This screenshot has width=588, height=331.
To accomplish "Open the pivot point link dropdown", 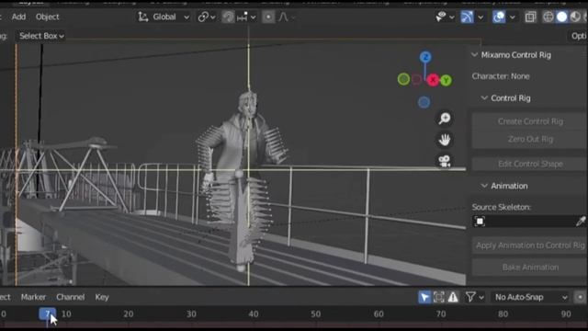I will [207, 17].
